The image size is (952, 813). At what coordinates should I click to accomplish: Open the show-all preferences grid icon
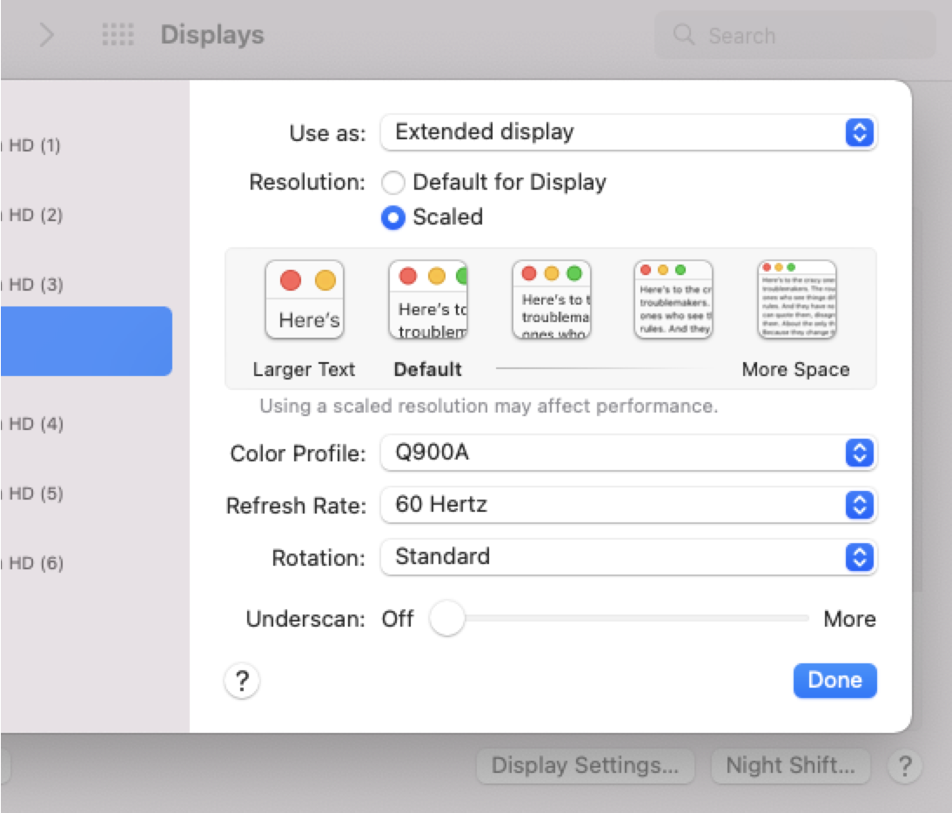[117, 35]
